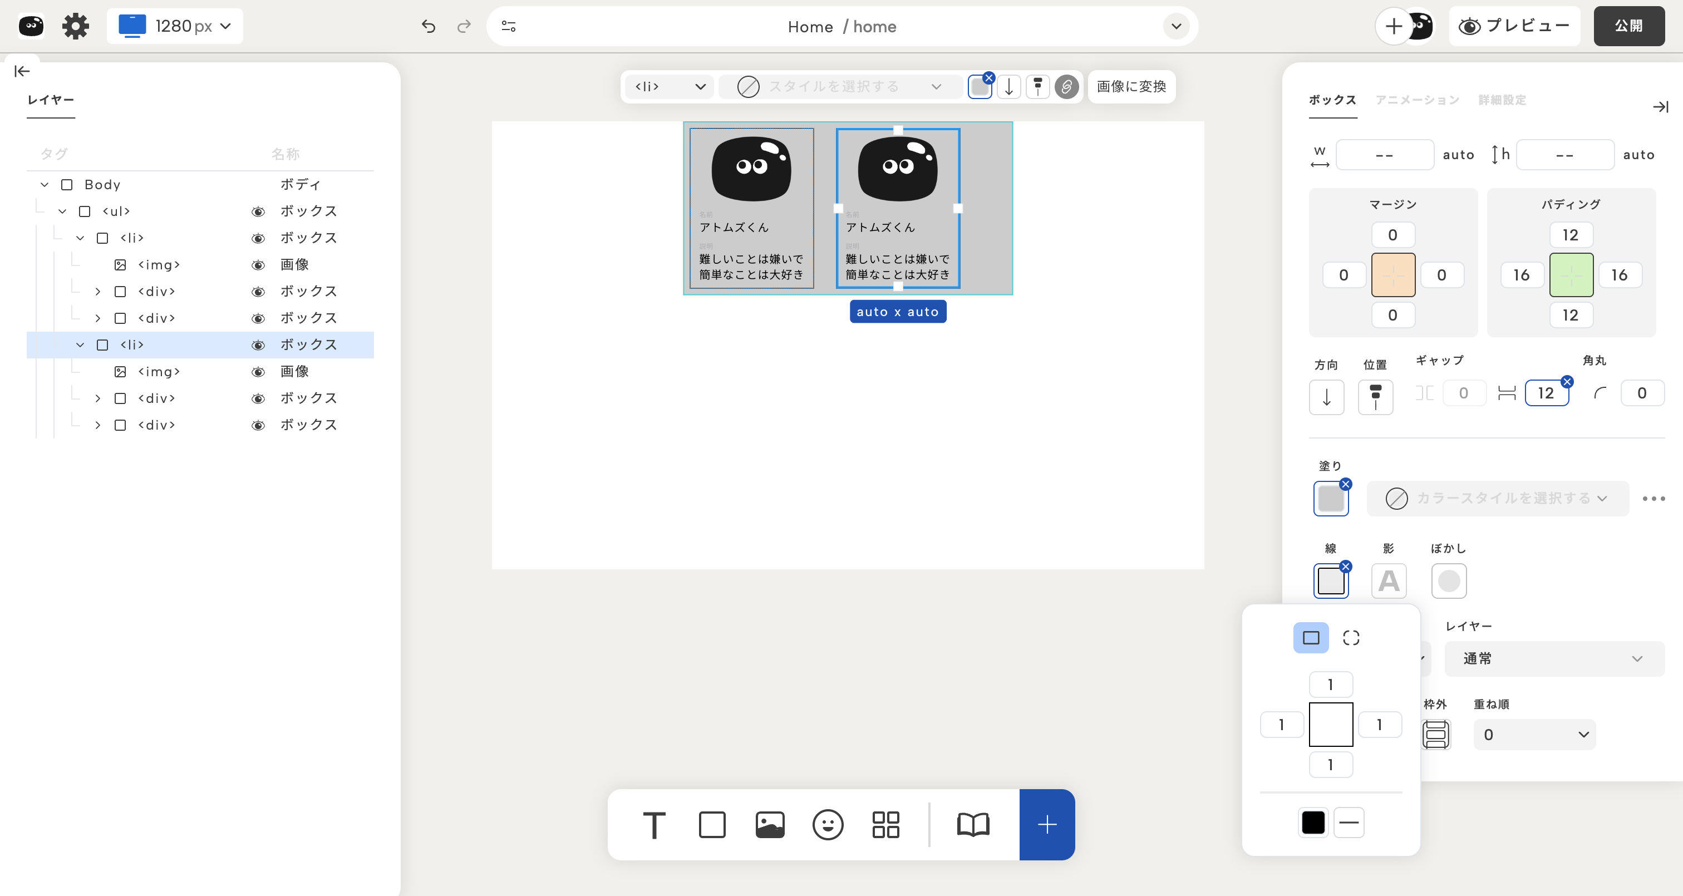
Task: Click the undo arrow
Action: click(429, 26)
